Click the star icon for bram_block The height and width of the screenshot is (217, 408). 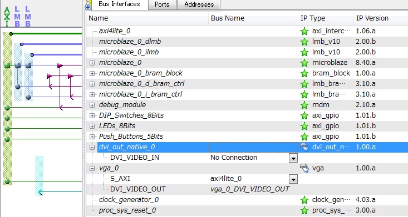[x=304, y=73]
